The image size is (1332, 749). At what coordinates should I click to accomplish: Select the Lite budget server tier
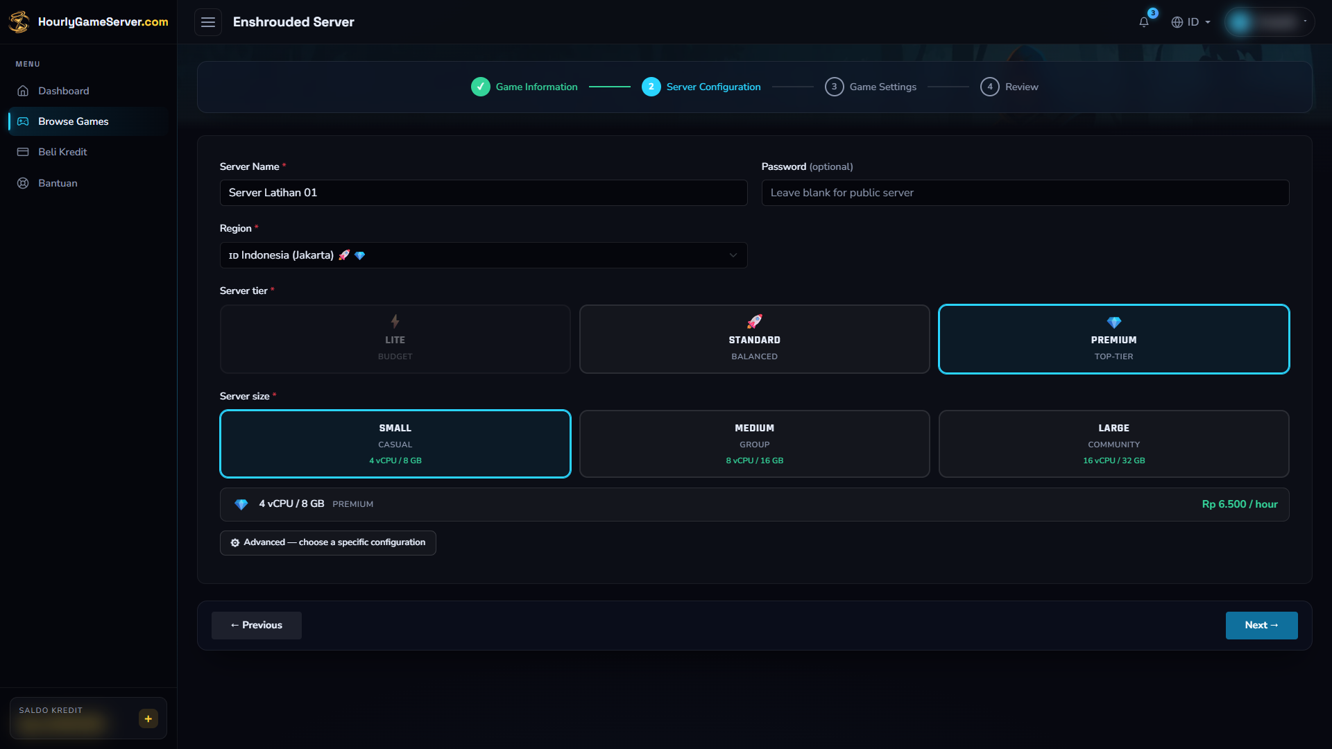point(395,339)
